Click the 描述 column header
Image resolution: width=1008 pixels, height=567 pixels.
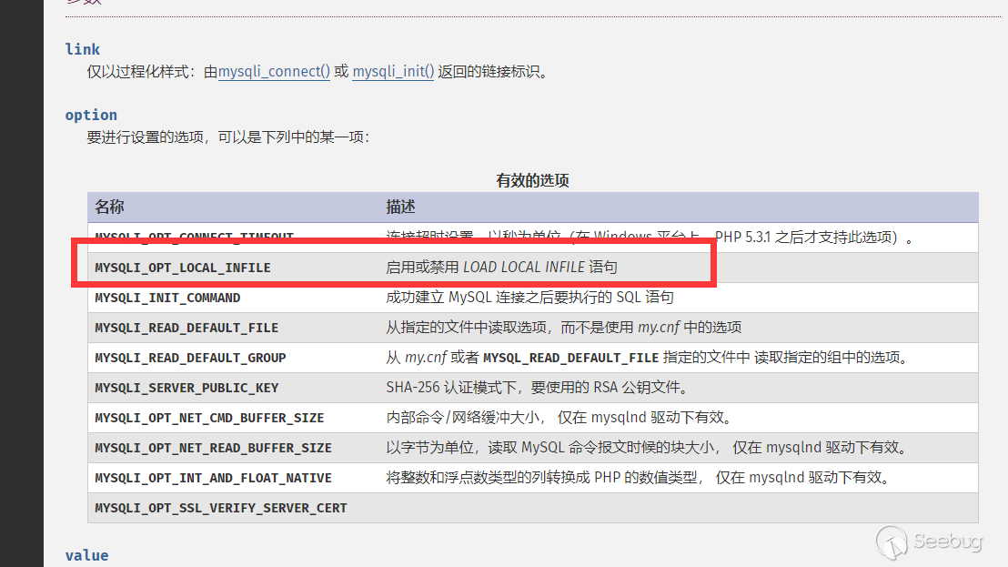pyautogui.click(x=400, y=207)
